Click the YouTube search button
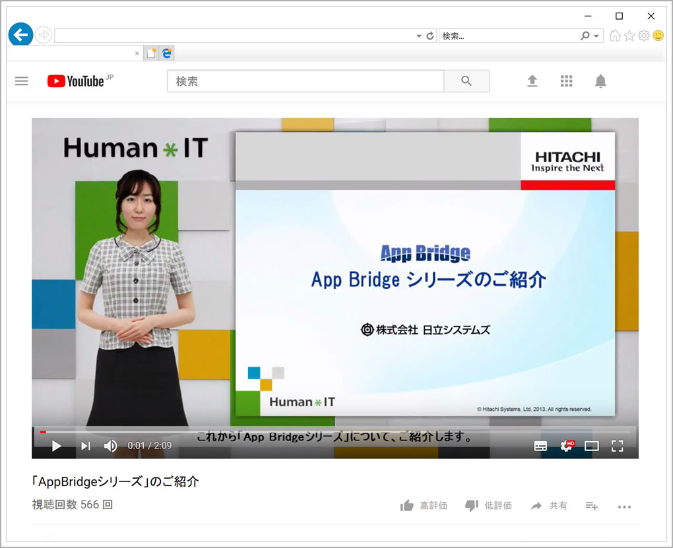673x548 pixels. (x=466, y=81)
